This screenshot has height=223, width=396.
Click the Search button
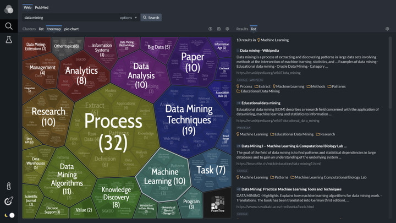[x=151, y=18]
